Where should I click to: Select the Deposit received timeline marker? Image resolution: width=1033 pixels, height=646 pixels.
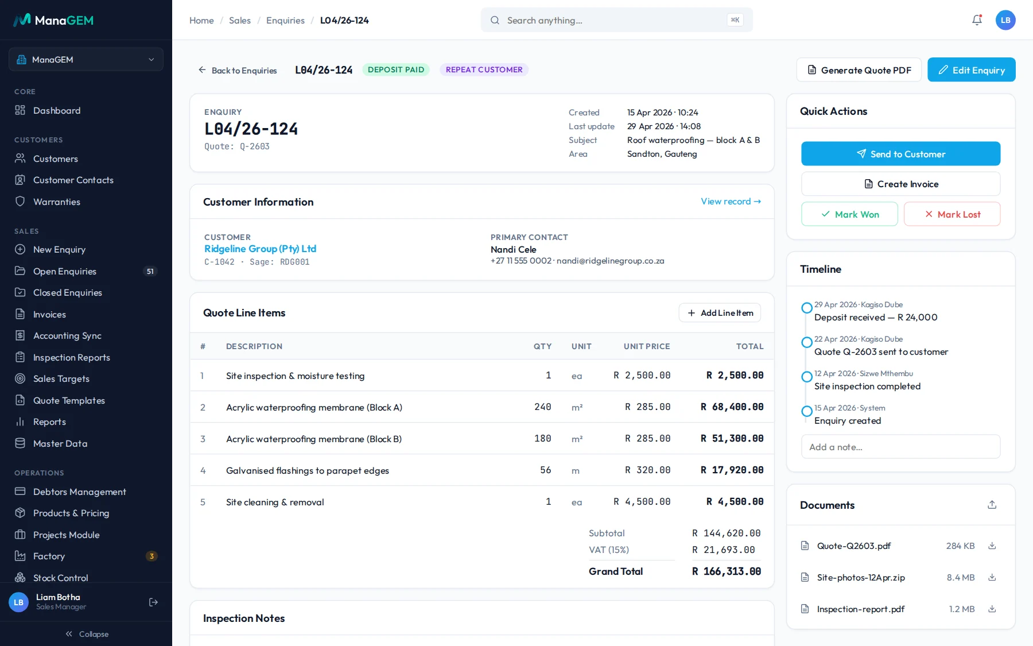click(807, 308)
